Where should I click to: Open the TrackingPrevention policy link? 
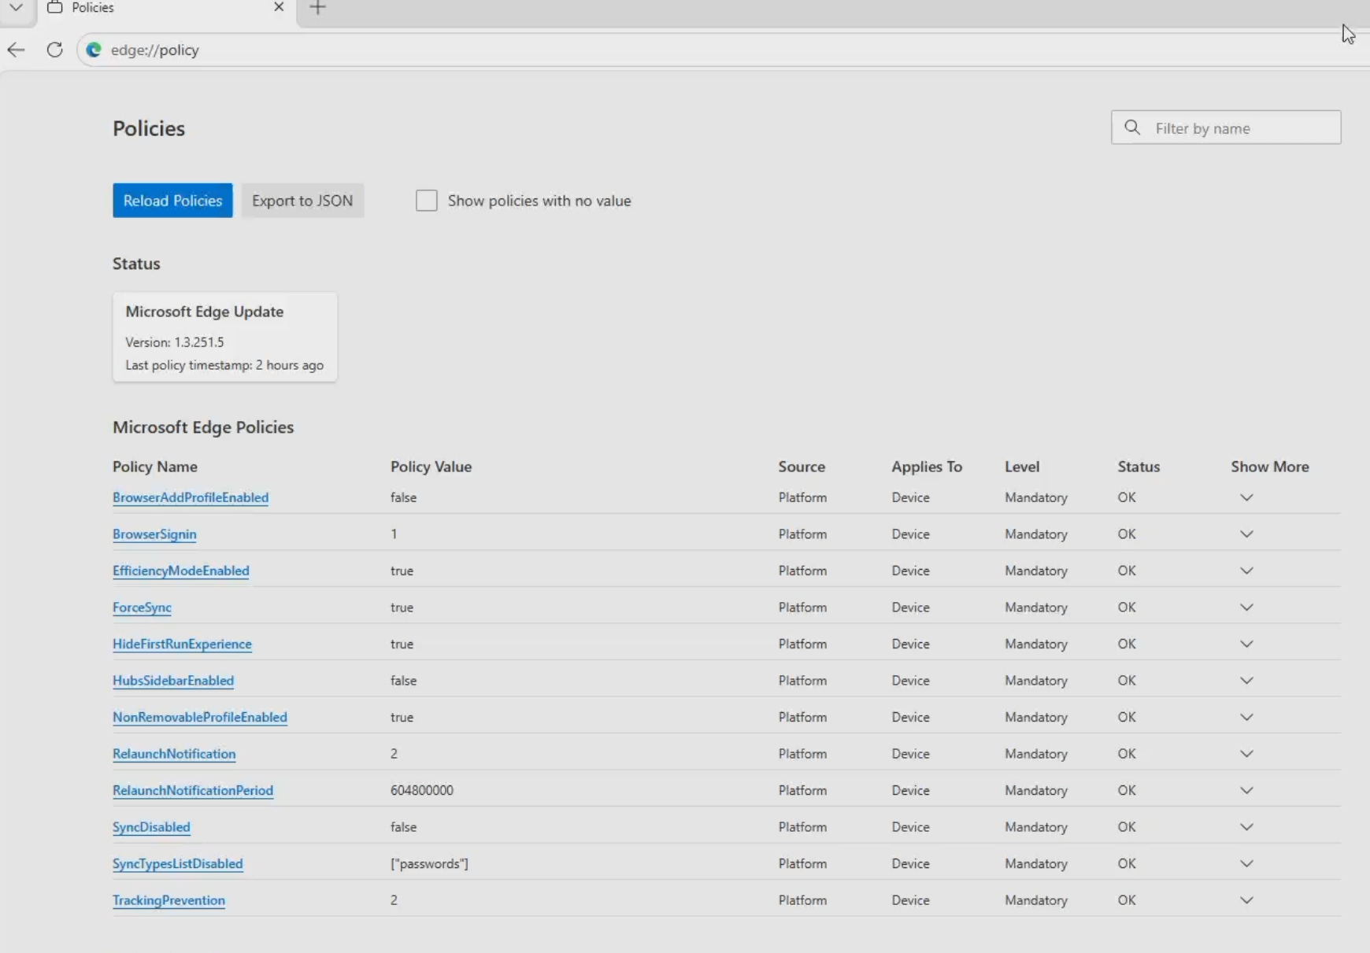pyautogui.click(x=168, y=900)
